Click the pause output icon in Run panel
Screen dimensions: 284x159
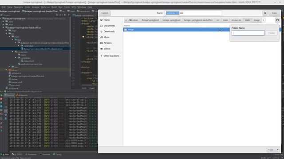pos(1,102)
